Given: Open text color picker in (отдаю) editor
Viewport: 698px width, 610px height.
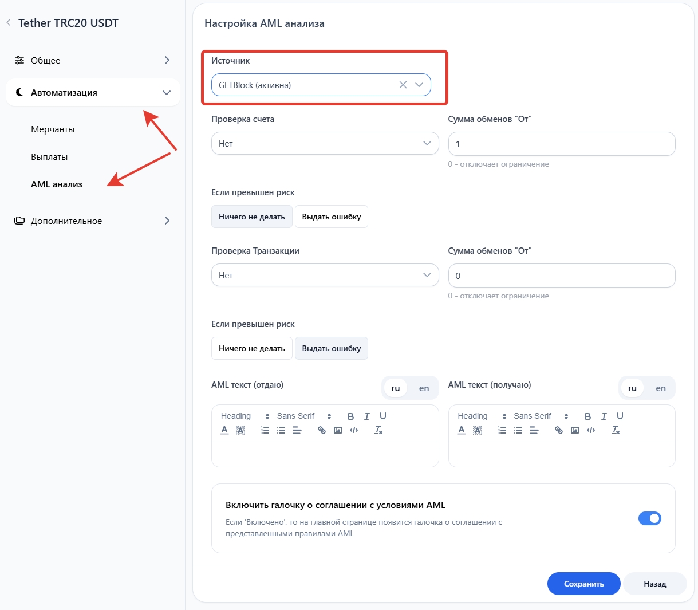Looking at the screenshot, I should click(224, 430).
